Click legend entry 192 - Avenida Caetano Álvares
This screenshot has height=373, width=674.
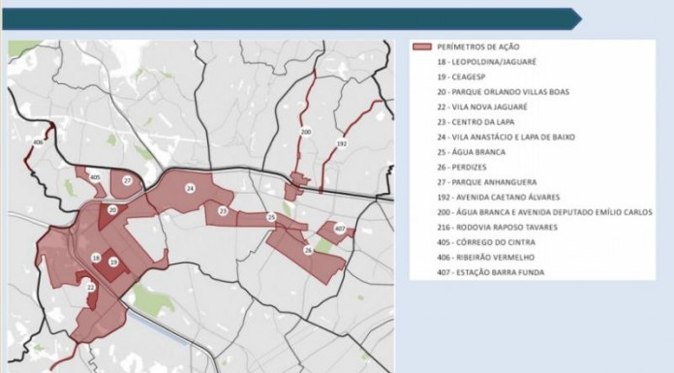point(498,197)
